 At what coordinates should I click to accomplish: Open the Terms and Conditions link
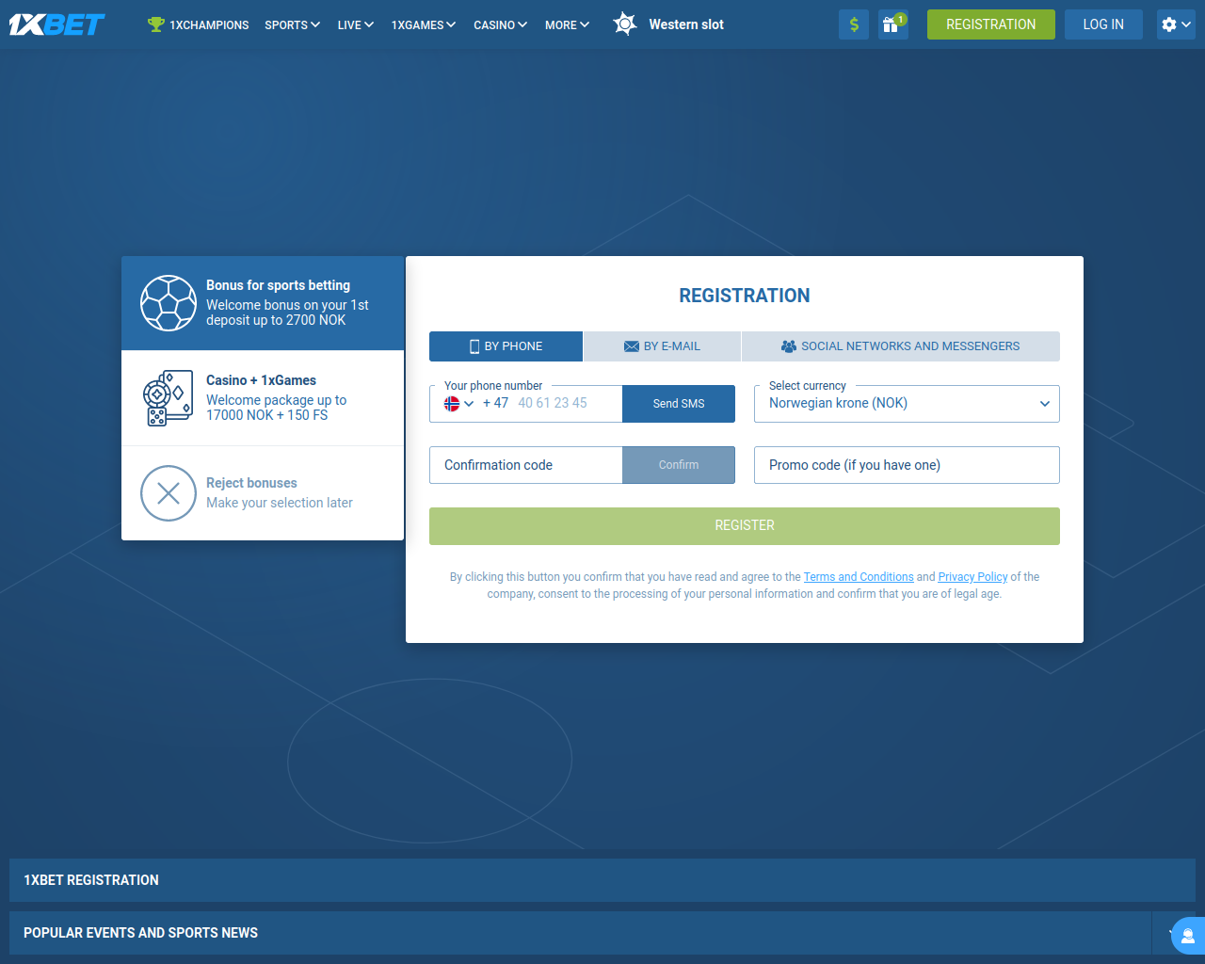click(859, 577)
